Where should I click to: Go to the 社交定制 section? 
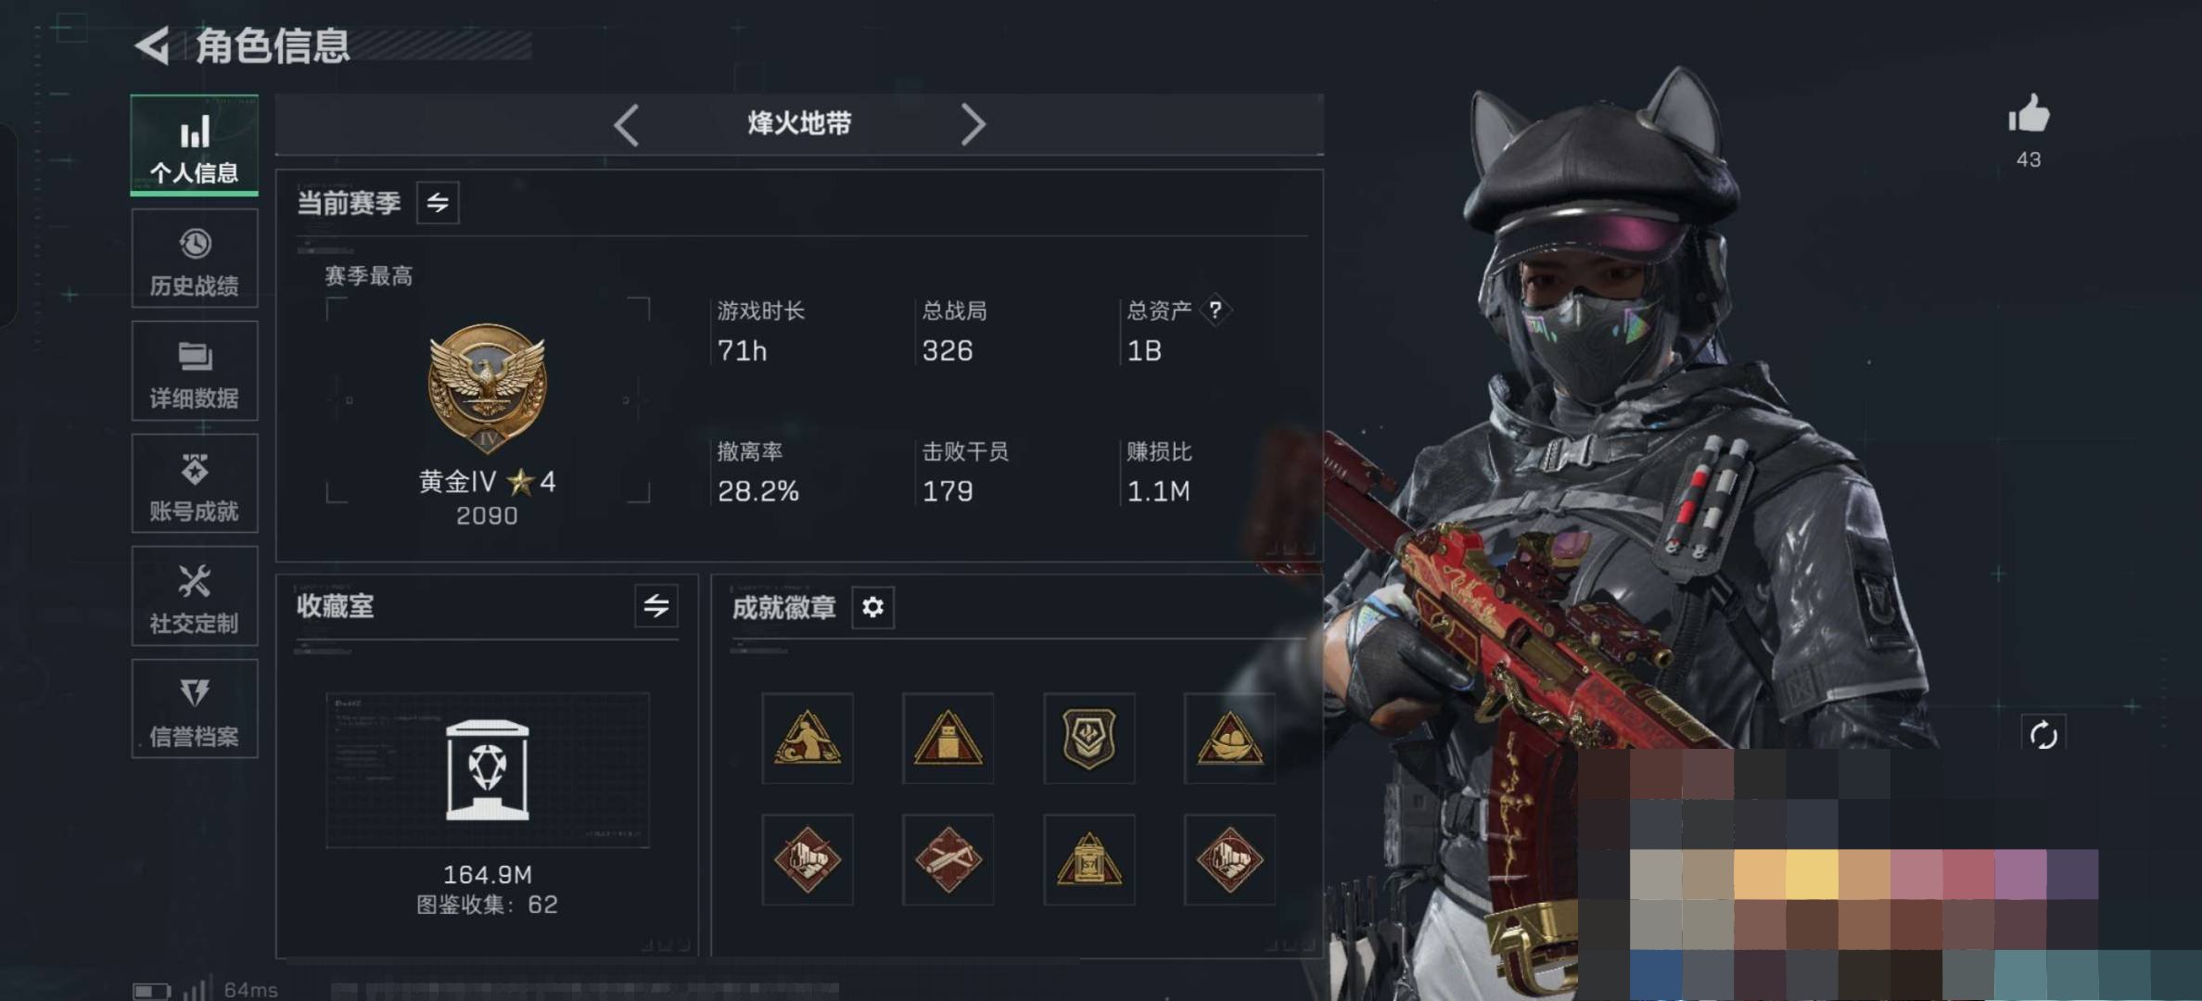pyautogui.click(x=195, y=596)
